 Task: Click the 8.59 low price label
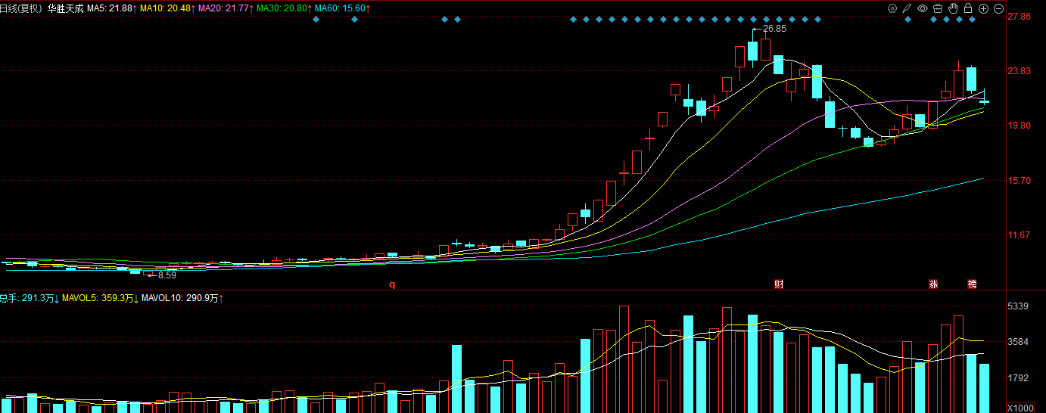(167, 275)
